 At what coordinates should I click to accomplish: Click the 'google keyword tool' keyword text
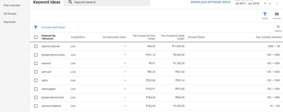[53, 97]
